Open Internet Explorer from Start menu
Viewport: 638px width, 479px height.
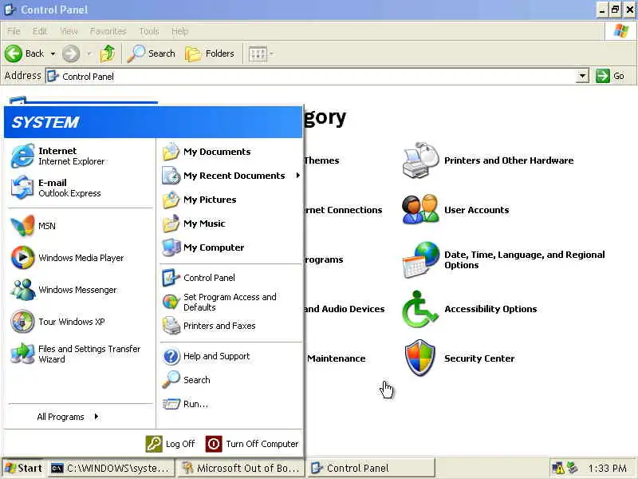coord(79,156)
